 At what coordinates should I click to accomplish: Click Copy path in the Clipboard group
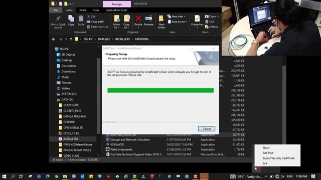click(x=95, y=21)
